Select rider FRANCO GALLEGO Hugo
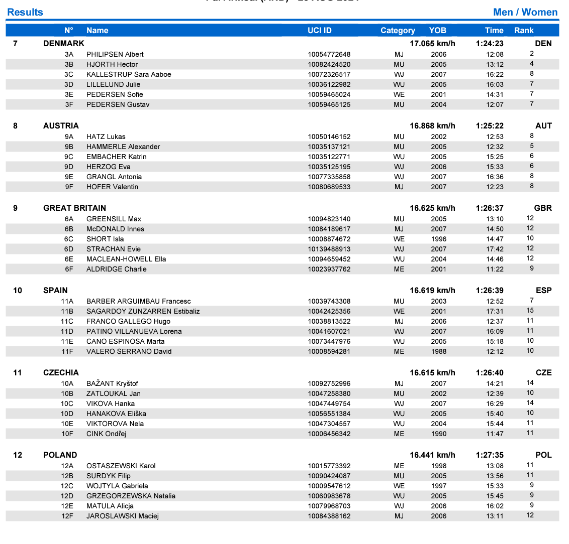 tap(129, 321)
